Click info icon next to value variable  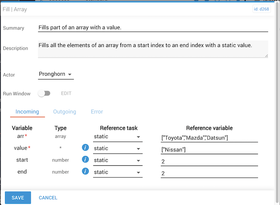[86, 148]
